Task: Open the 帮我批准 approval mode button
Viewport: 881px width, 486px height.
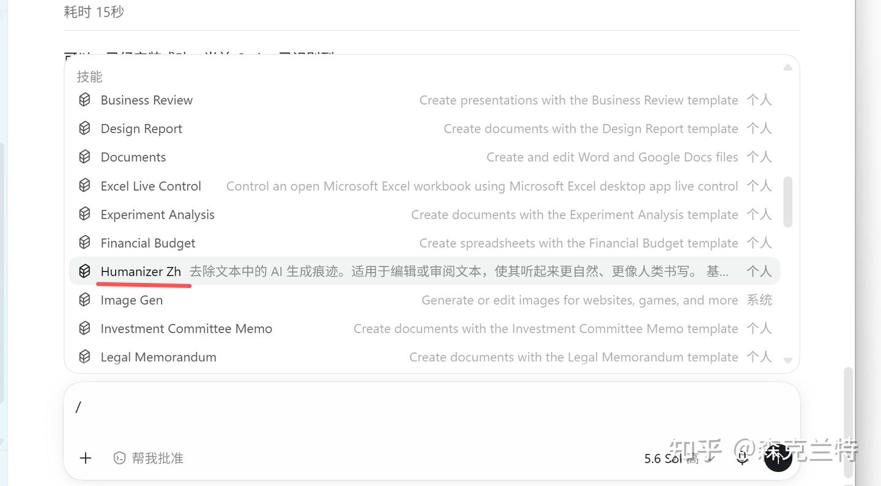Action: tap(148, 458)
